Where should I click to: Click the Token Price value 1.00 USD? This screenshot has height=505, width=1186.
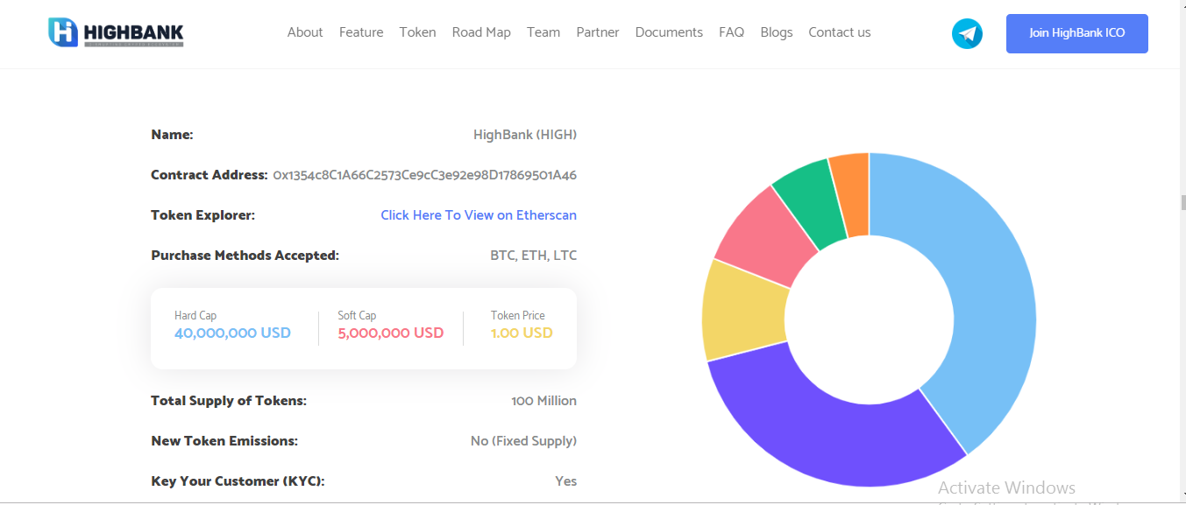[x=522, y=333]
